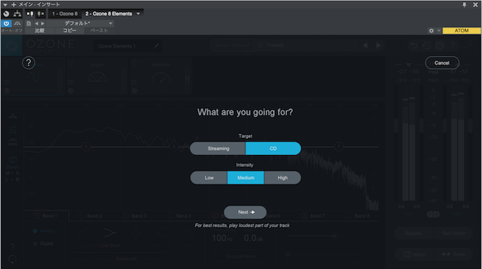Select CD as the target
The image size is (482, 269).
[x=274, y=149]
